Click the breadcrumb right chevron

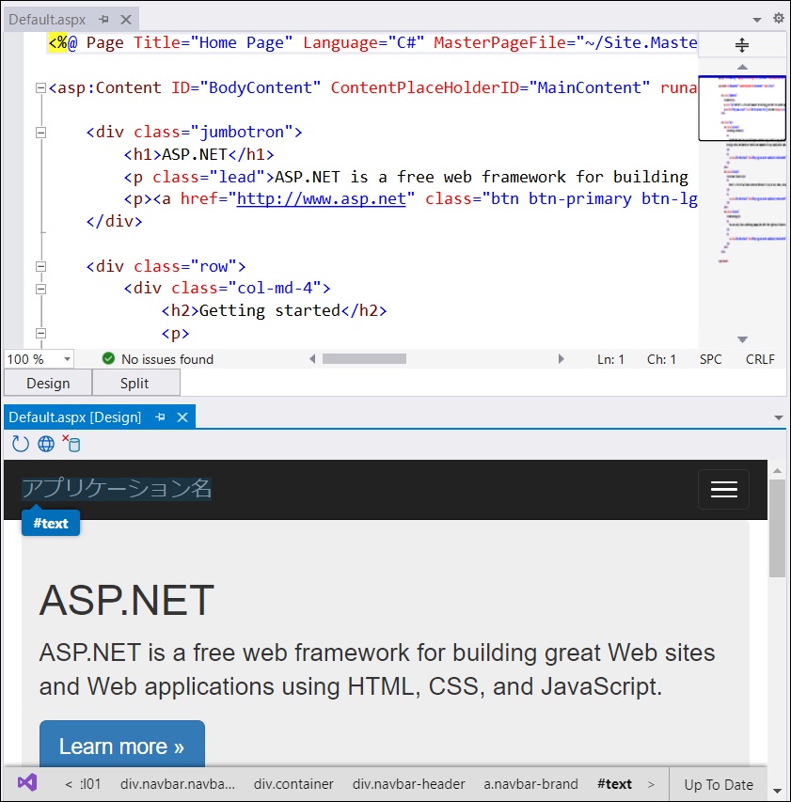click(x=651, y=784)
